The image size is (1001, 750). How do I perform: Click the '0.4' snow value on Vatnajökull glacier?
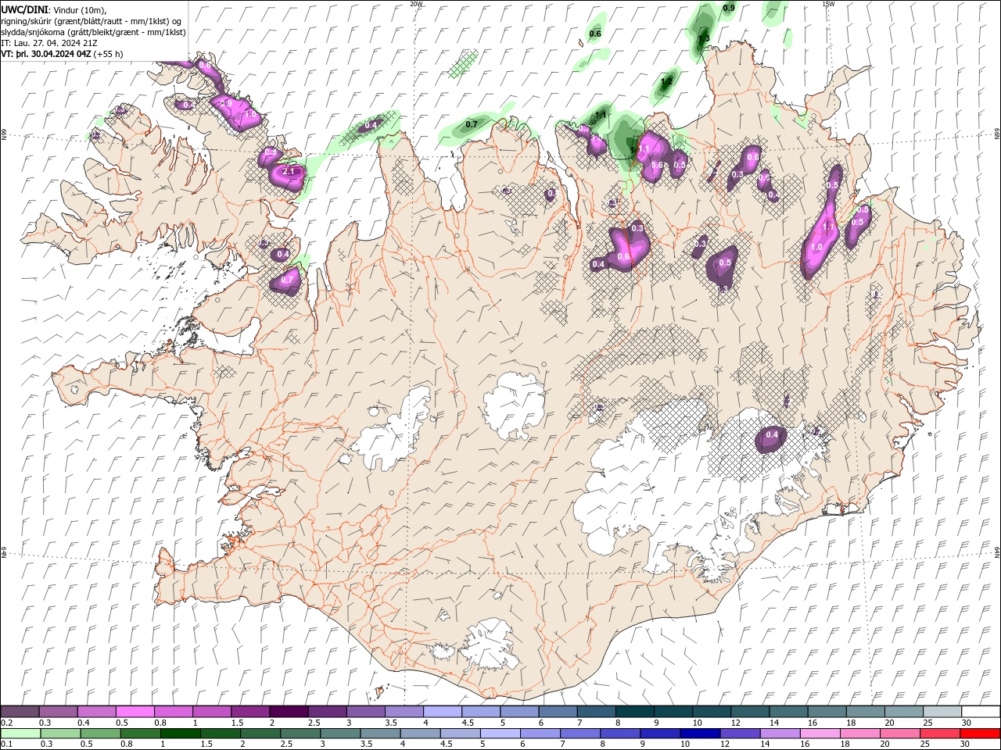[772, 434]
